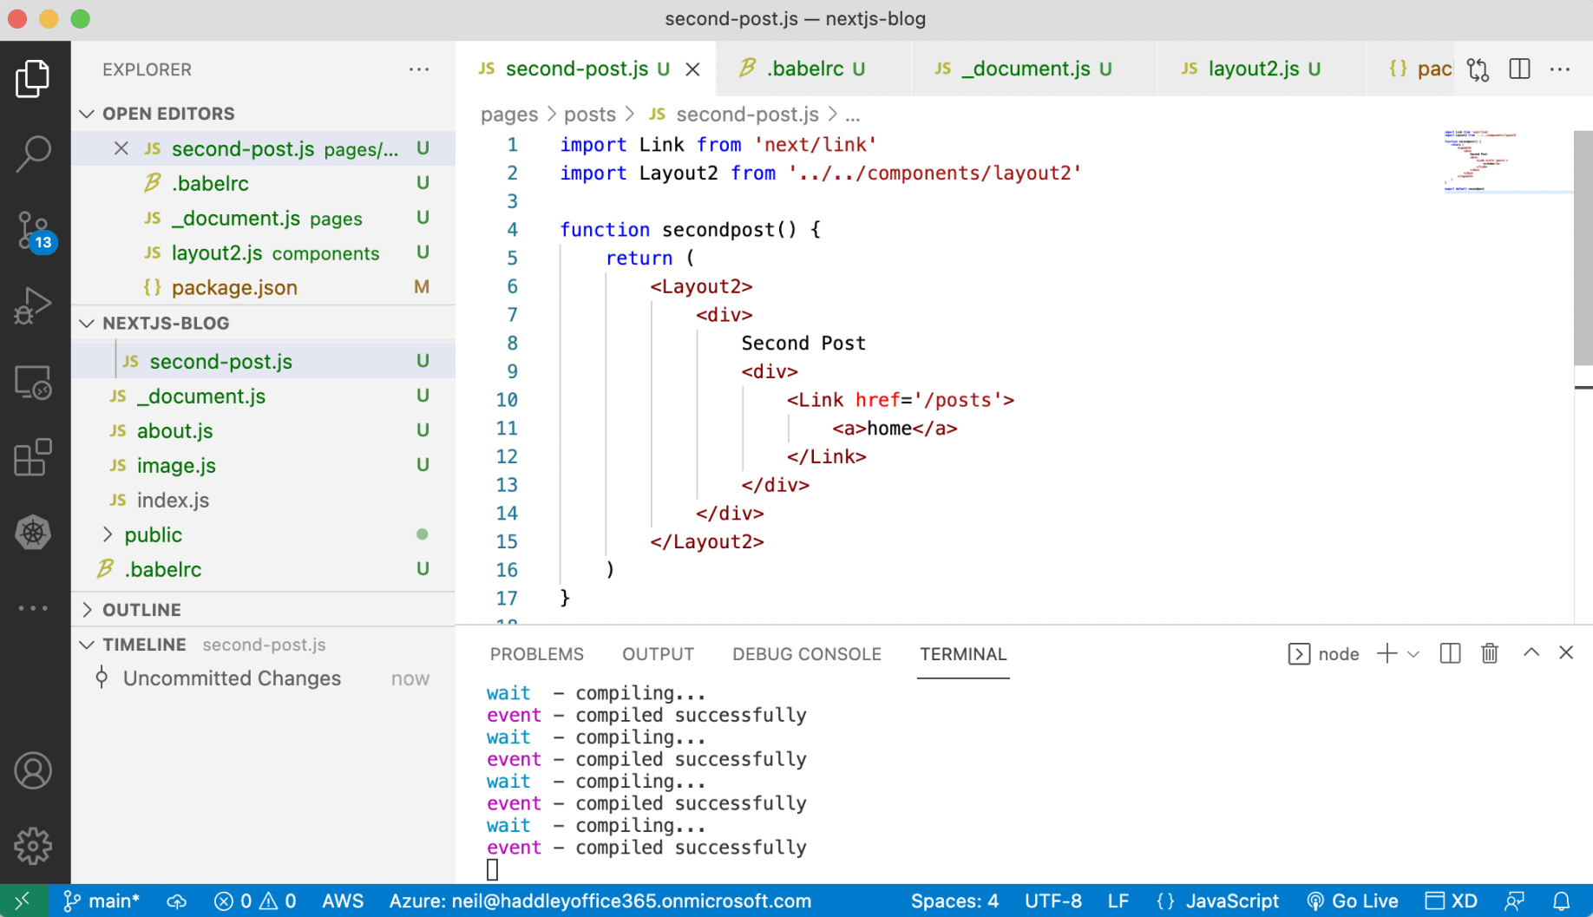This screenshot has width=1593, height=917.
Task: Open notifications bell in status bar
Action: click(x=1561, y=901)
